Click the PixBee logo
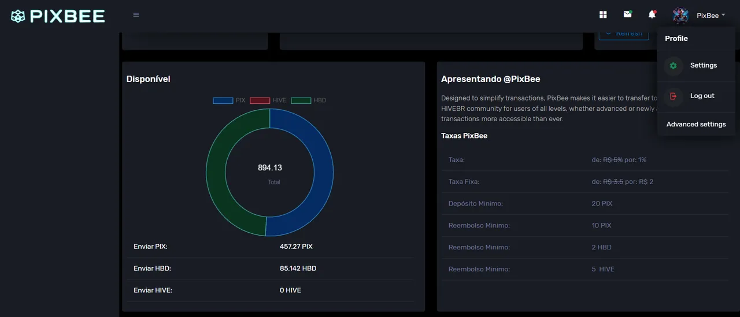Viewport: 740px width, 317px height. tap(58, 16)
